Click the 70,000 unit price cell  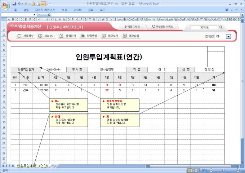[41, 90]
